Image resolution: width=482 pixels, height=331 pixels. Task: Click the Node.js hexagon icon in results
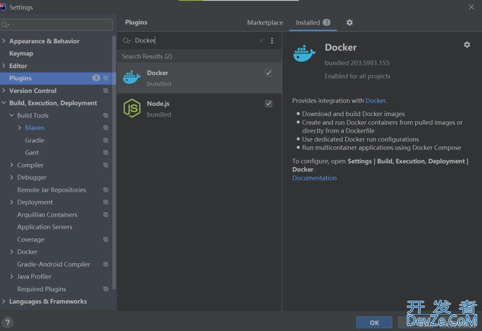pyautogui.click(x=132, y=108)
